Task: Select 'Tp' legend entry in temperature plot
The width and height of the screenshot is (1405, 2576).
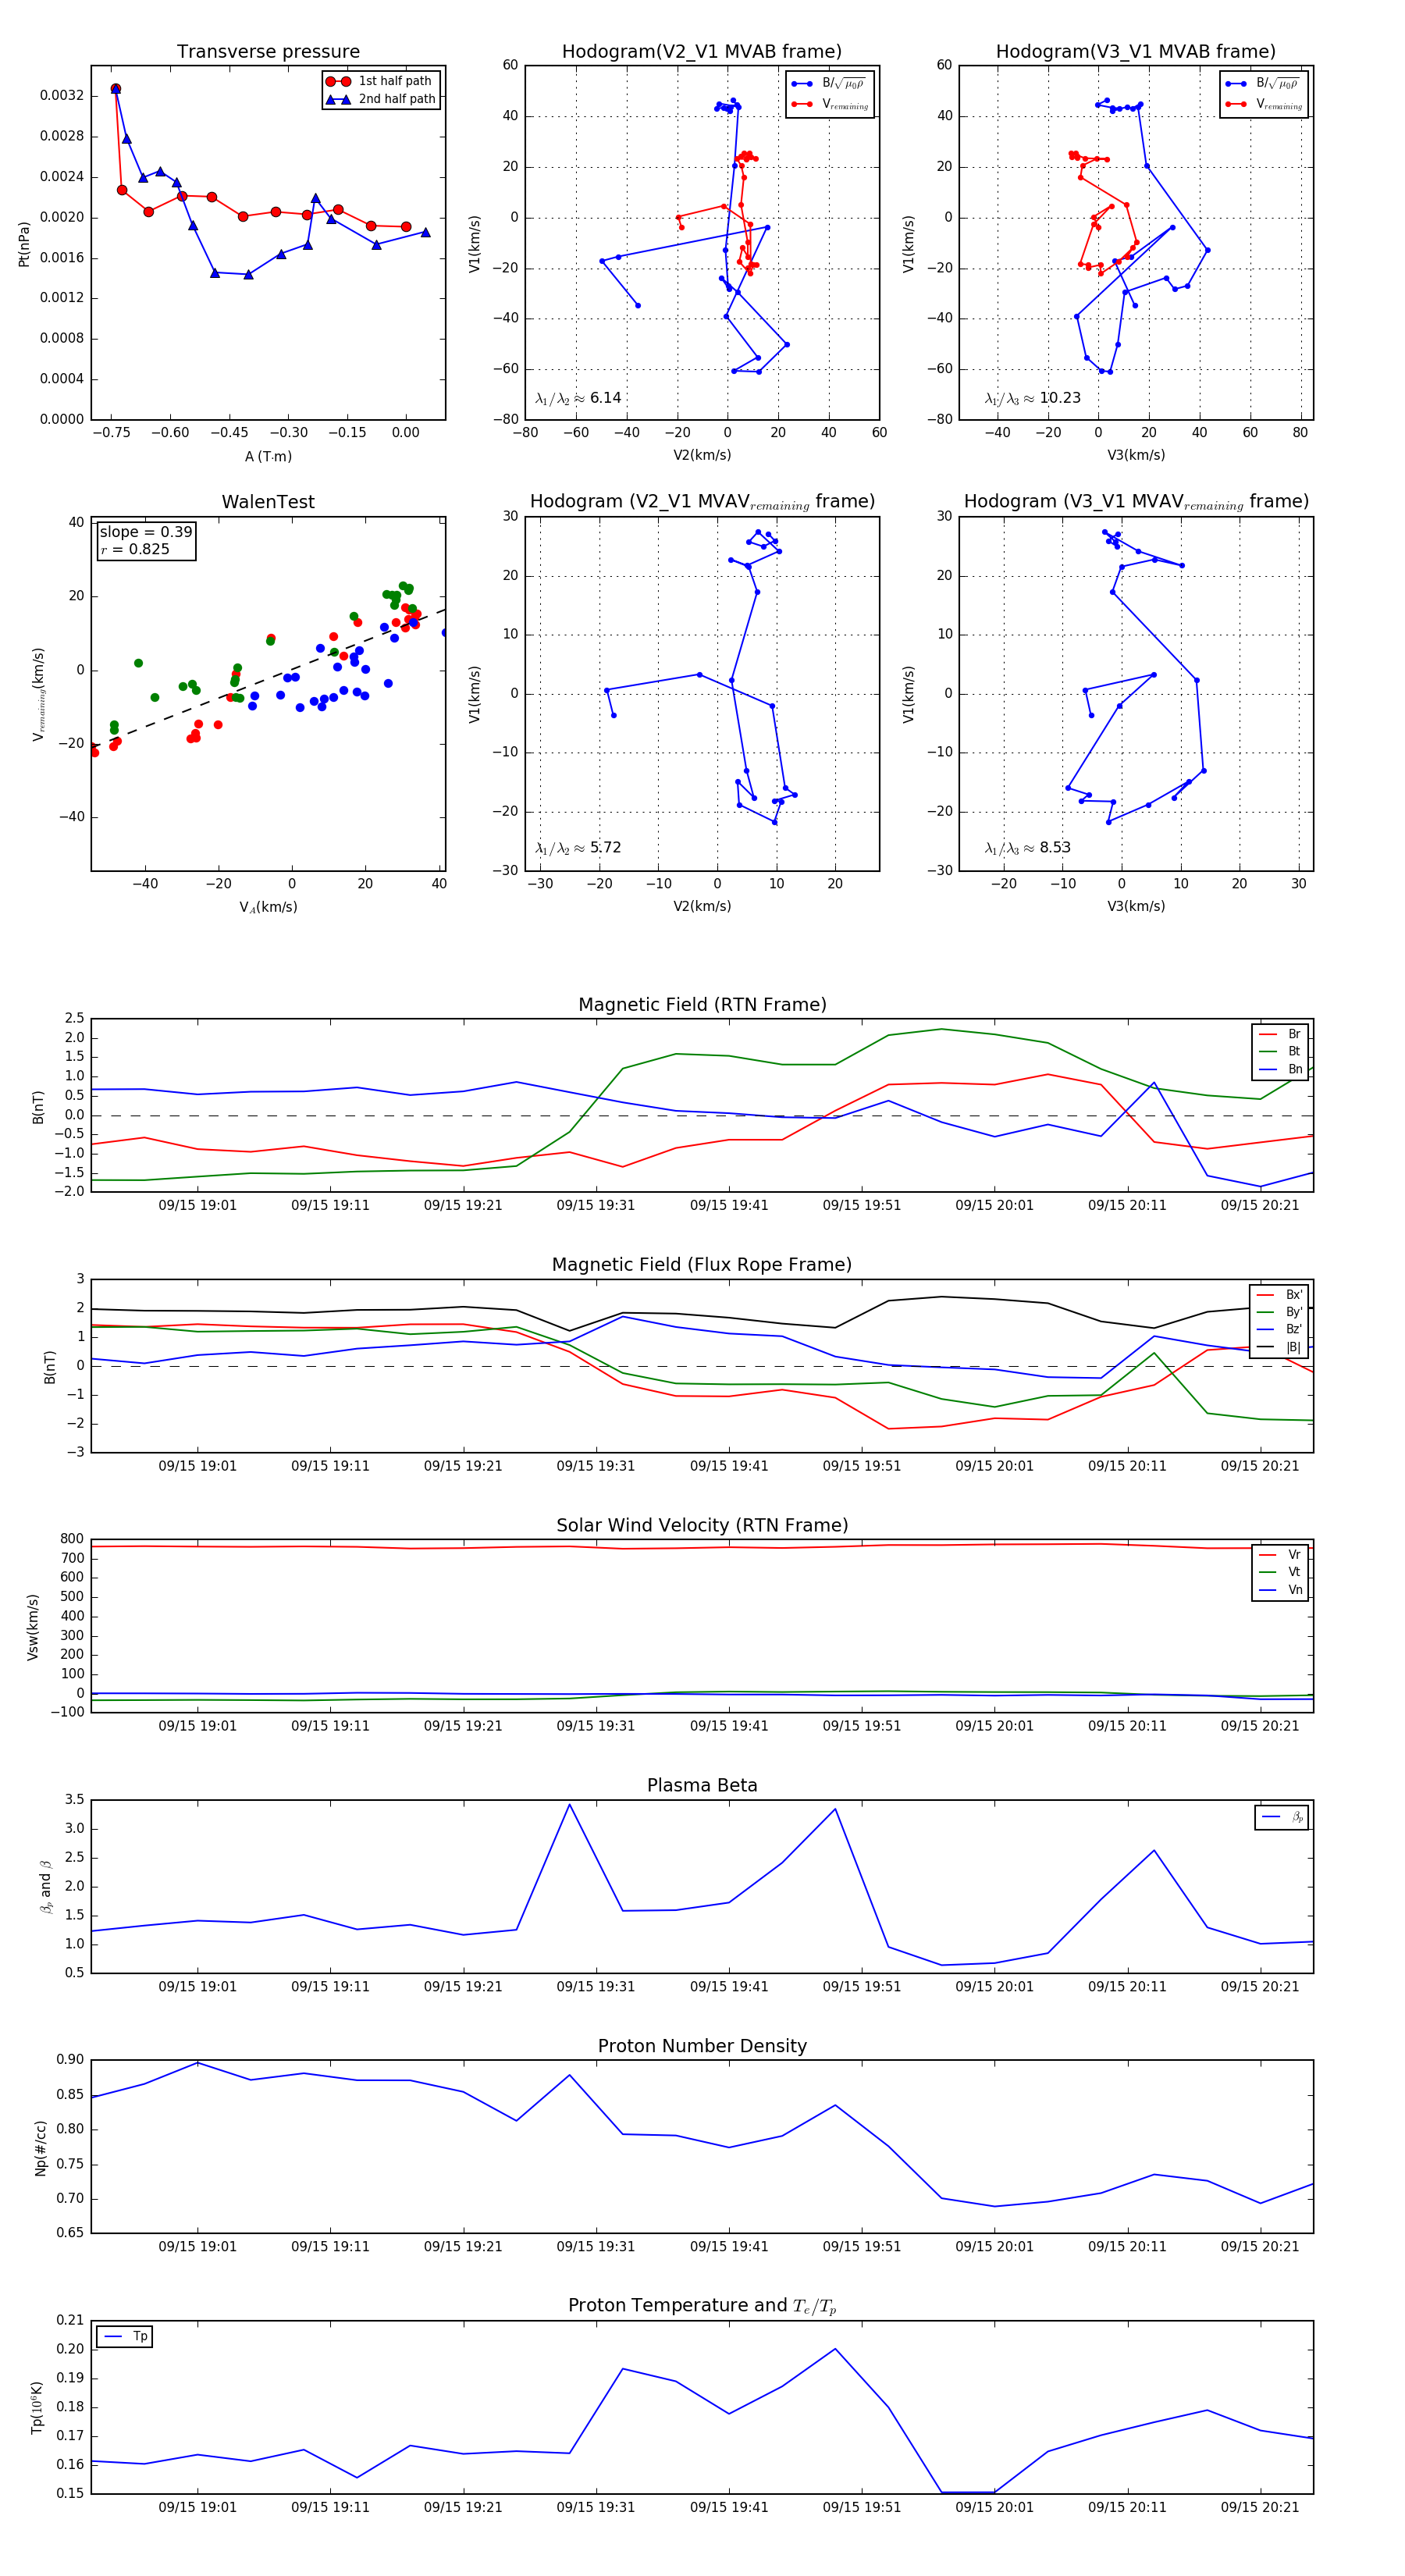Action: click(x=126, y=2336)
